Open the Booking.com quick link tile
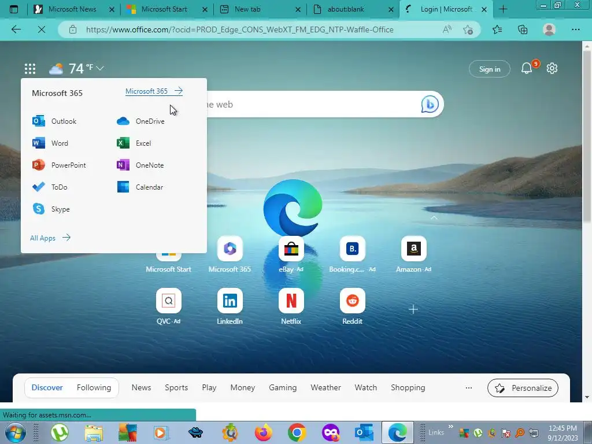This screenshot has height=444, width=592. click(x=352, y=254)
